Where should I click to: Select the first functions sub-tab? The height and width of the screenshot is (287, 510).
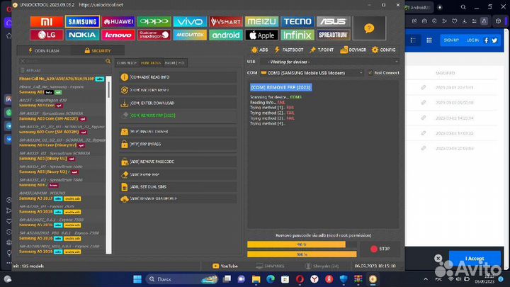127,63
